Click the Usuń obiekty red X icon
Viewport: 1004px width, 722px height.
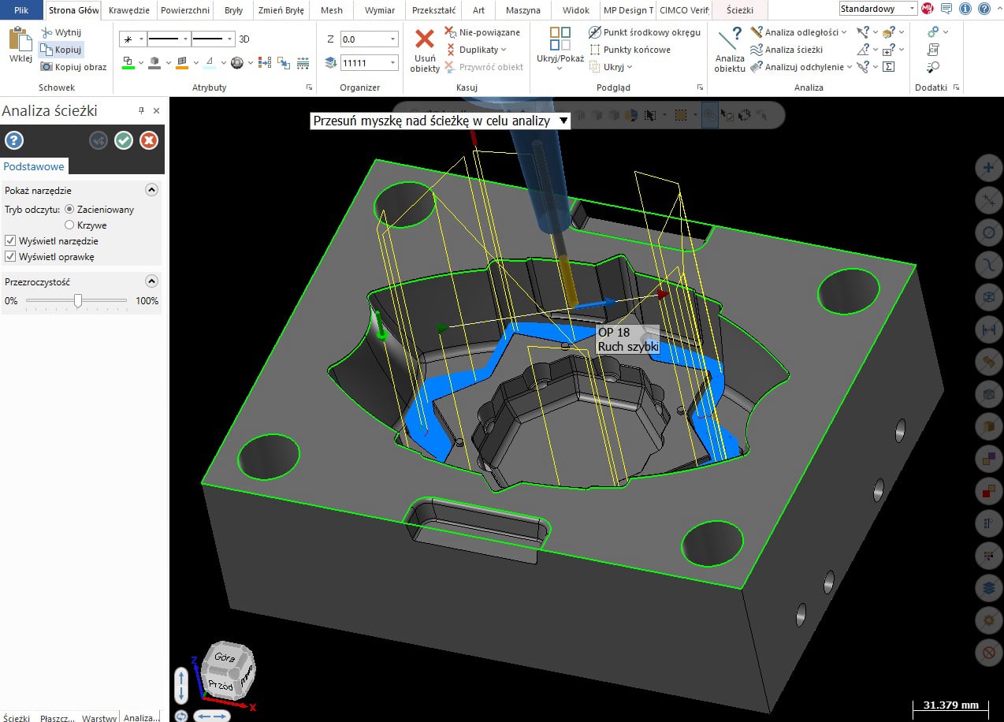click(x=425, y=39)
